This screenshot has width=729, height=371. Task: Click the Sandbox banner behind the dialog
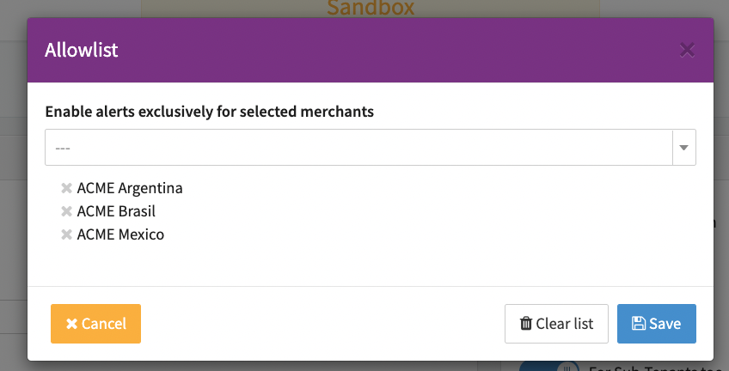(370, 9)
